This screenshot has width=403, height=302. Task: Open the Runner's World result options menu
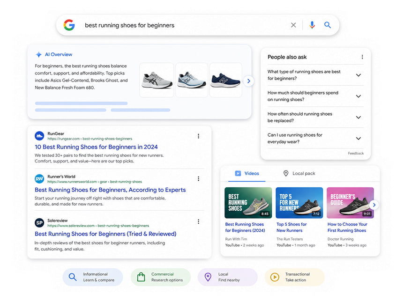[198, 179]
